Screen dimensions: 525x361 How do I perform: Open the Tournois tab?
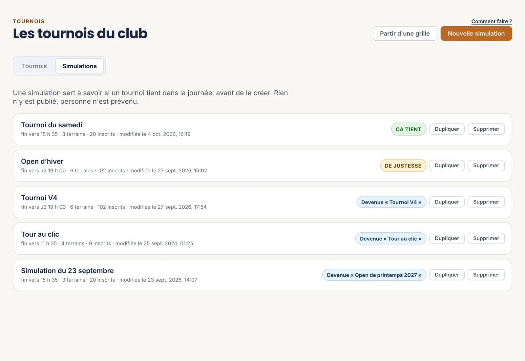click(x=34, y=66)
